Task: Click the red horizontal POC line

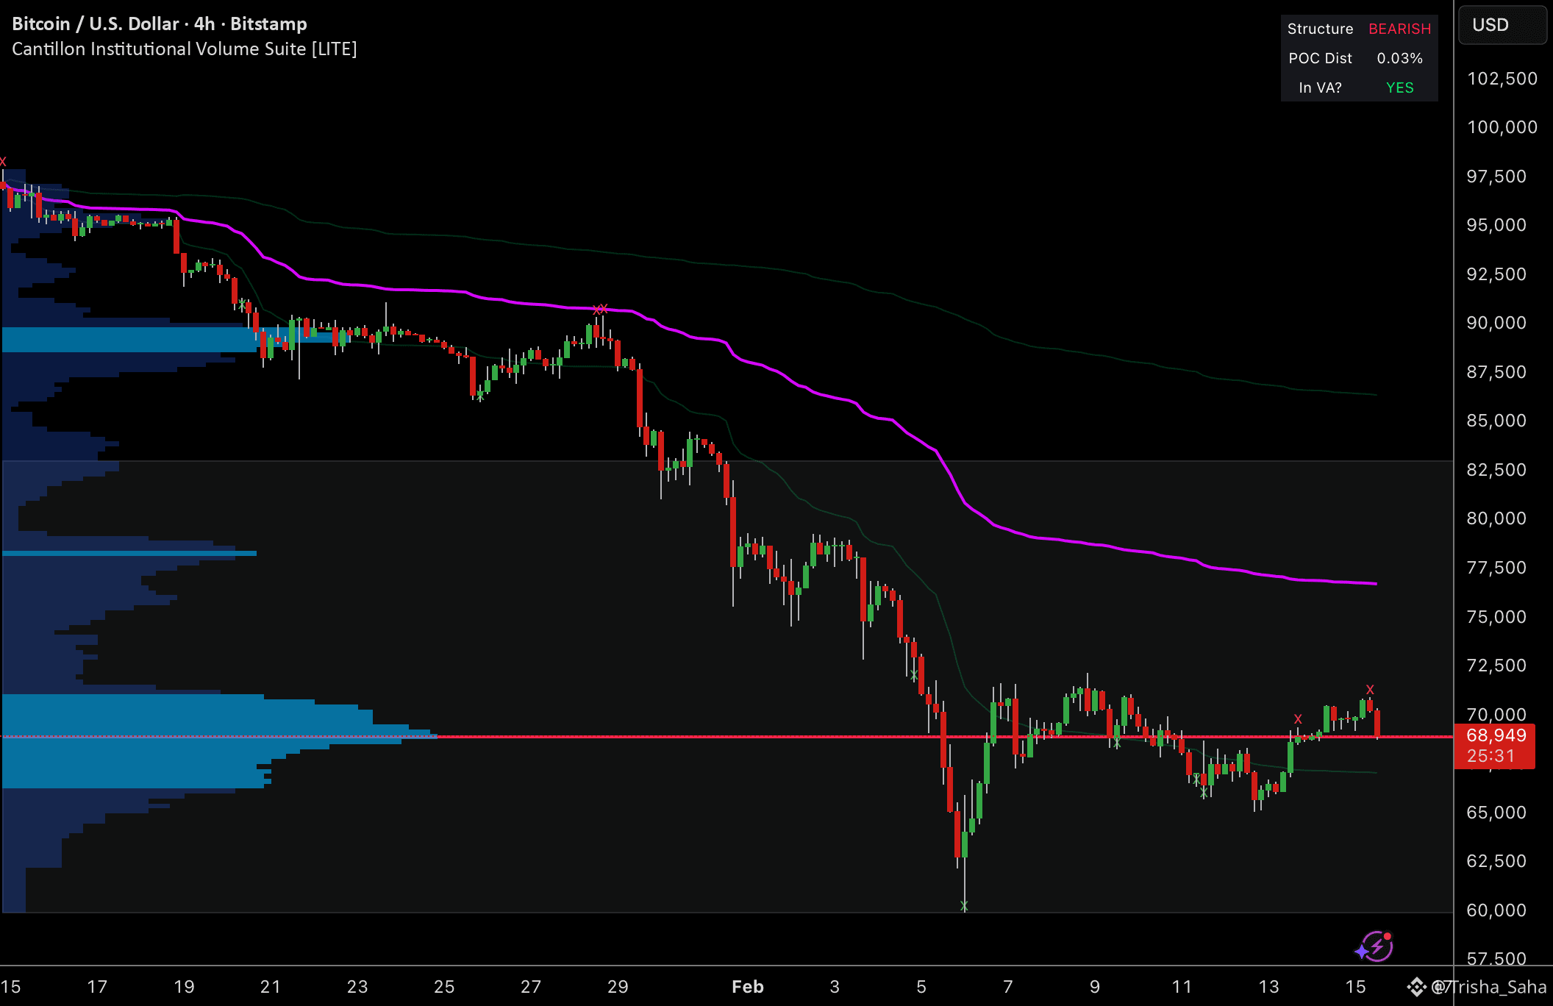Action: coord(809,736)
